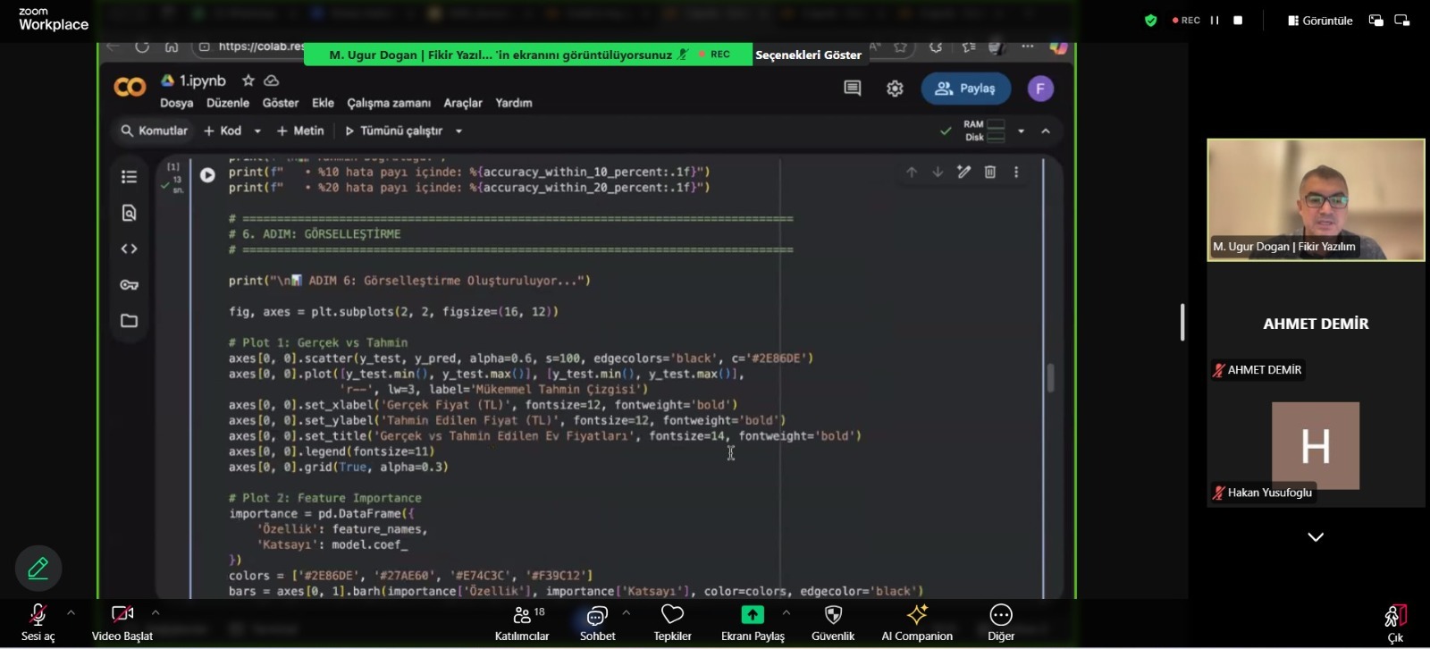The image size is (1430, 649).
Task: Open the Tepkiler reactions menu
Action: 672,622
